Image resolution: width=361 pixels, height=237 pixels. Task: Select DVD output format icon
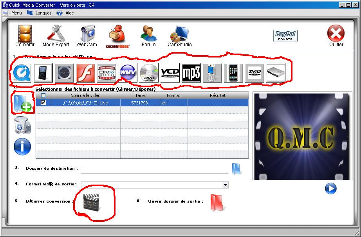(149, 73)
